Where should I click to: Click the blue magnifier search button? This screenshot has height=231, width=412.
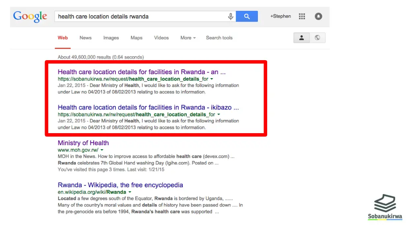pos(247,16)
